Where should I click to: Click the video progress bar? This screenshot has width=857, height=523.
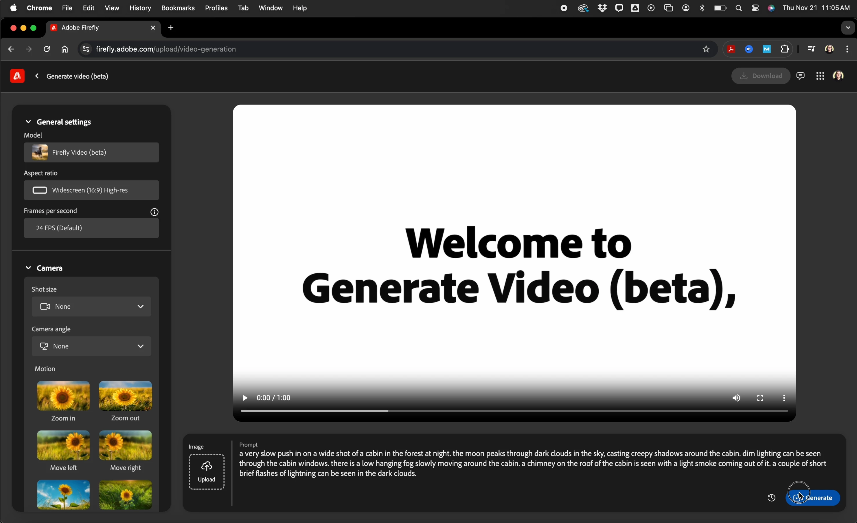click(x=514, y=411)
